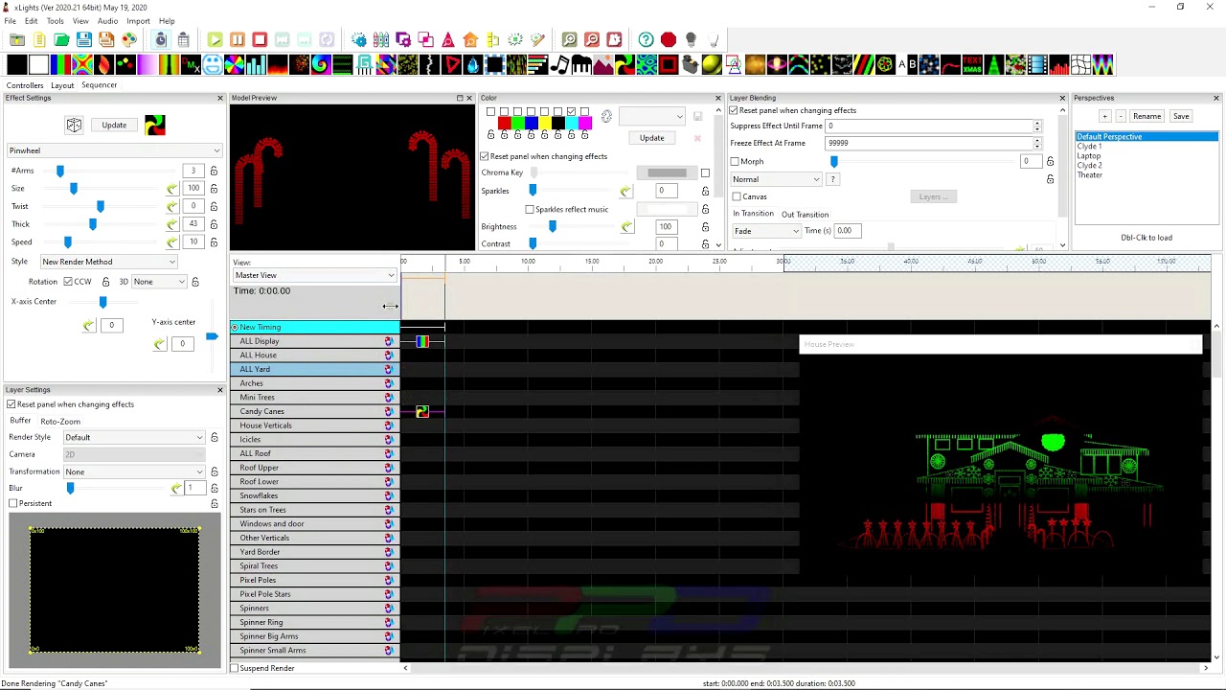Toggle Reset panel checkbox in Layer Blending
Viewport: 1226px width, 690px height.
click(734, 110)
